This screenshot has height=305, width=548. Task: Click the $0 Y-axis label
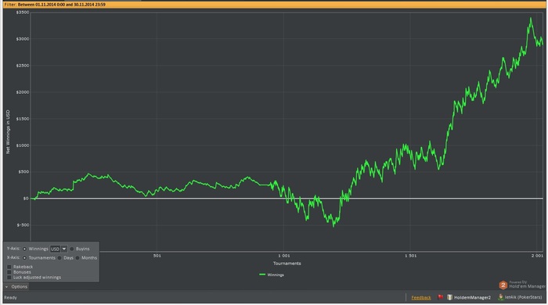pos(26,198)
